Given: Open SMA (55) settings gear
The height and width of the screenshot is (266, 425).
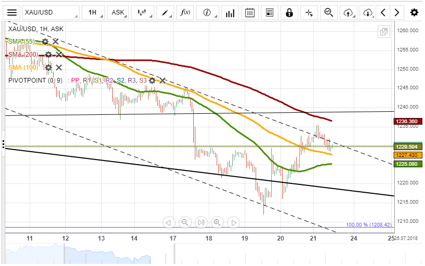Looking at the screenshot, I should tap(45, 42).
